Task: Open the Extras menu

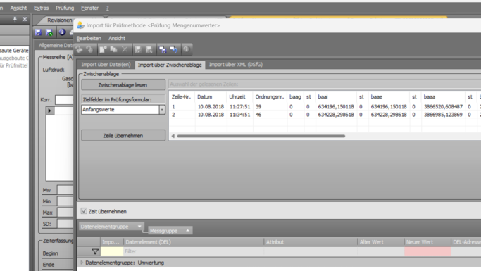Action: 41,8
